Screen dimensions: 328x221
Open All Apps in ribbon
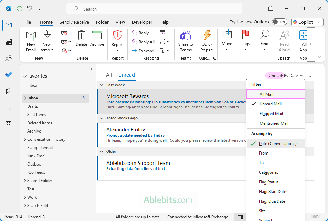click(303, 41)
